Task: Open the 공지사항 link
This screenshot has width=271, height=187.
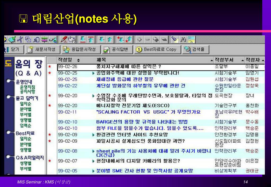Action: (x=28, y=91)
